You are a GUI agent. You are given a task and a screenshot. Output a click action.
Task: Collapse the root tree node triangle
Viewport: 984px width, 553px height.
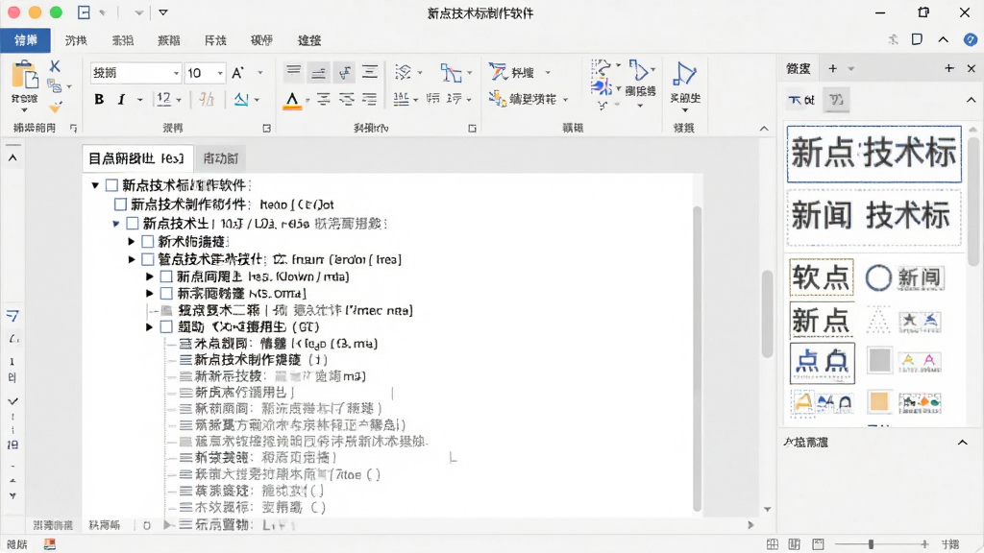pyautogui.click(x=95, y=185)
